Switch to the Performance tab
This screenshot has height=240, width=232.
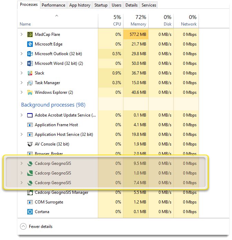point(53,5)
